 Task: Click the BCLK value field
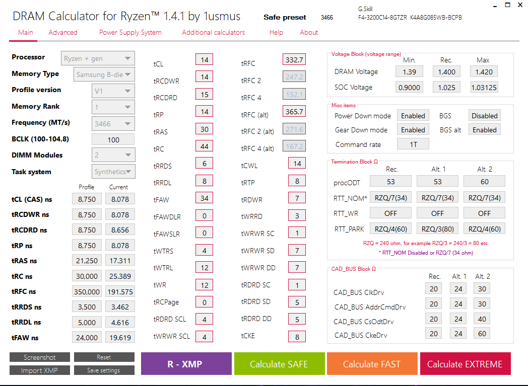point(113,139)
